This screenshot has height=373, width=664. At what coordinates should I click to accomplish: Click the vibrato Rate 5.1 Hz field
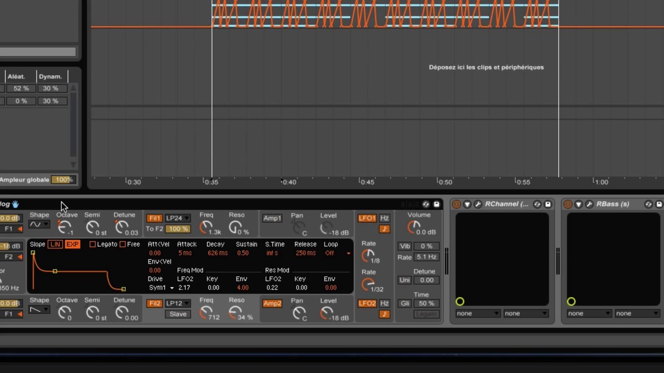coord(426,257)
